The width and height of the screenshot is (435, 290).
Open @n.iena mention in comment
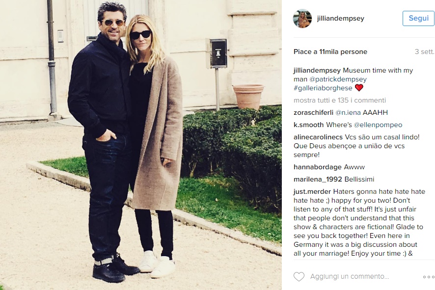[x=348, y=112]
